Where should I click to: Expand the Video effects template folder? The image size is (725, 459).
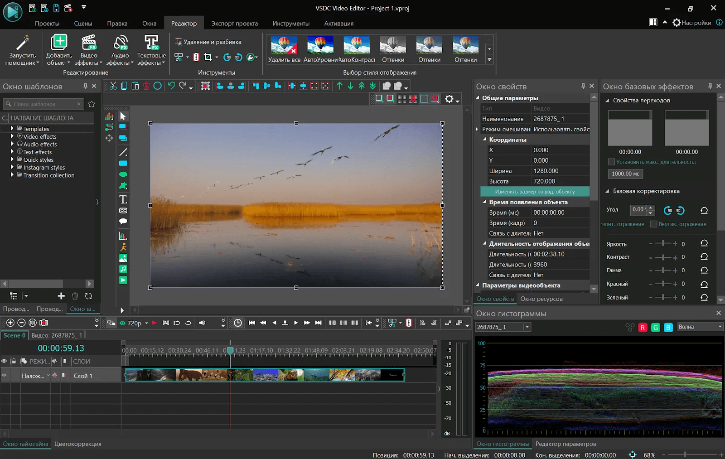click(12, 136)
